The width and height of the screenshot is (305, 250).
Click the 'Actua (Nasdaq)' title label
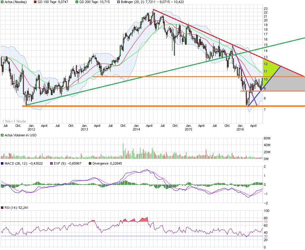pos(15,2)
